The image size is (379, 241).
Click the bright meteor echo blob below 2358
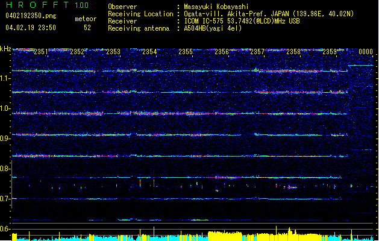tap(292, 187)
